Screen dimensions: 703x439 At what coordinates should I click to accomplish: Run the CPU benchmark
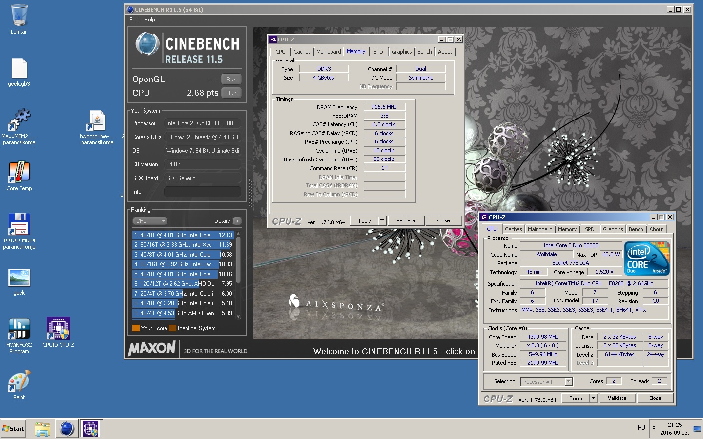[x=231, y=93]
